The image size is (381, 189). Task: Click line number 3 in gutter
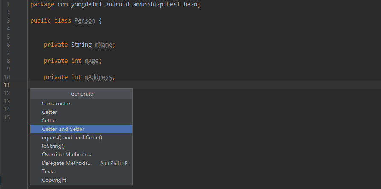pyautogui.click(x=9, y=20)
